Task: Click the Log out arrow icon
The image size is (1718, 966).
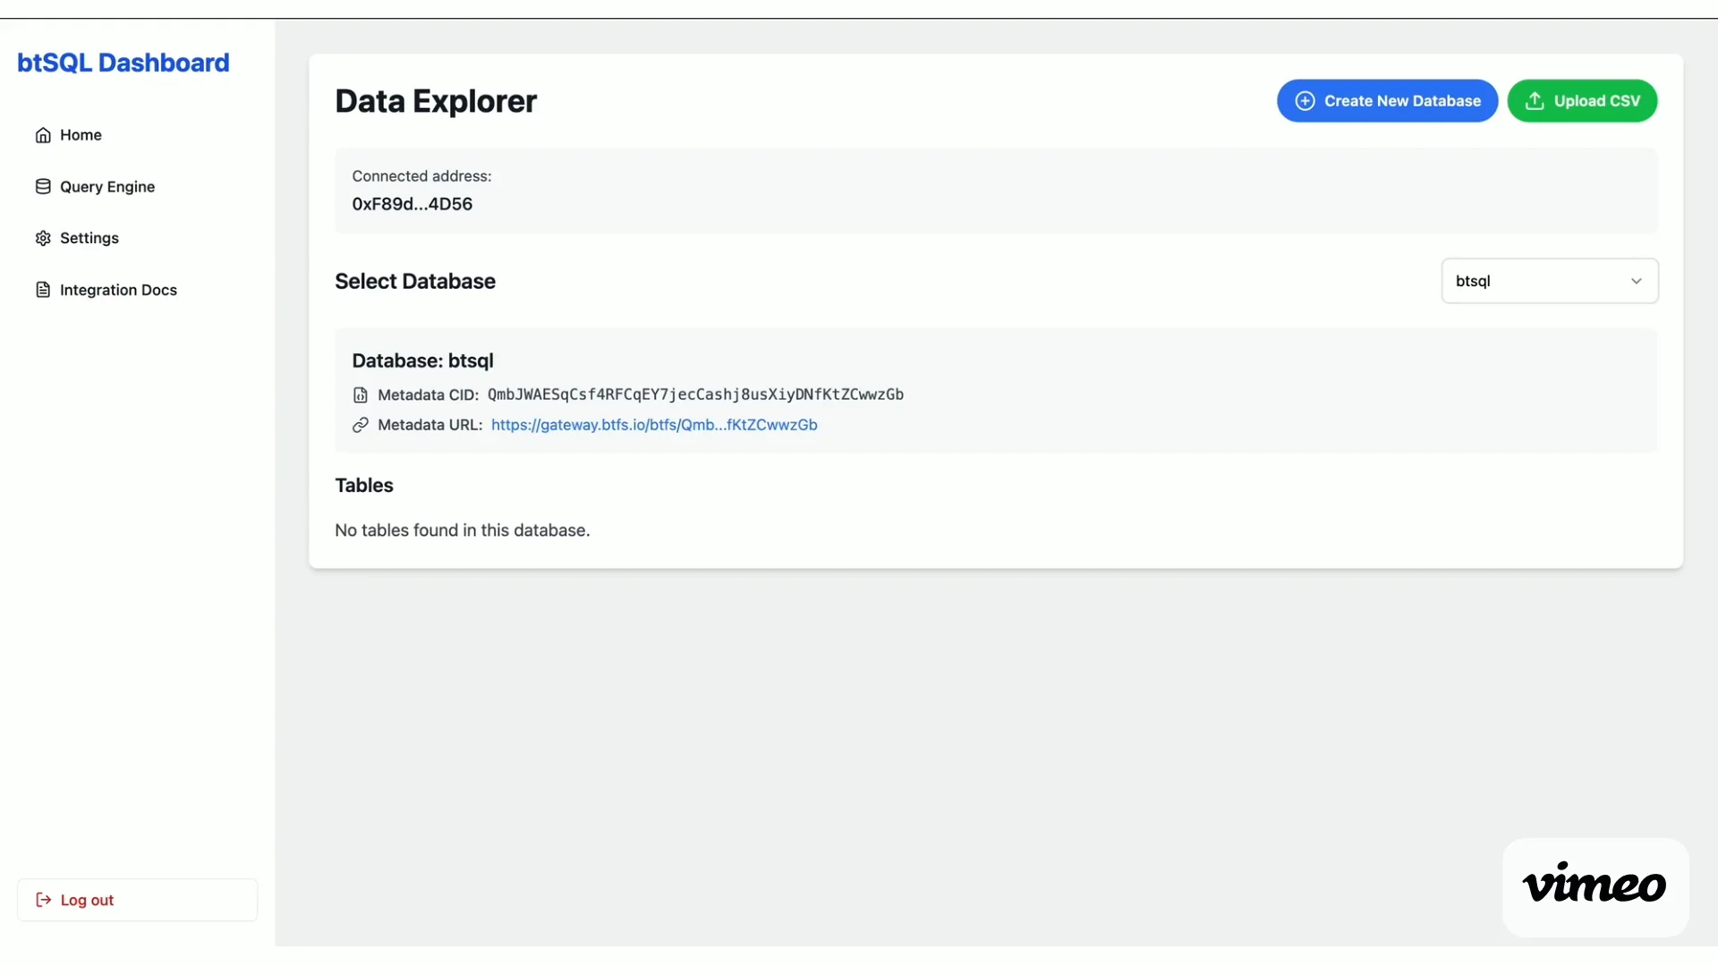Action: 43,900
